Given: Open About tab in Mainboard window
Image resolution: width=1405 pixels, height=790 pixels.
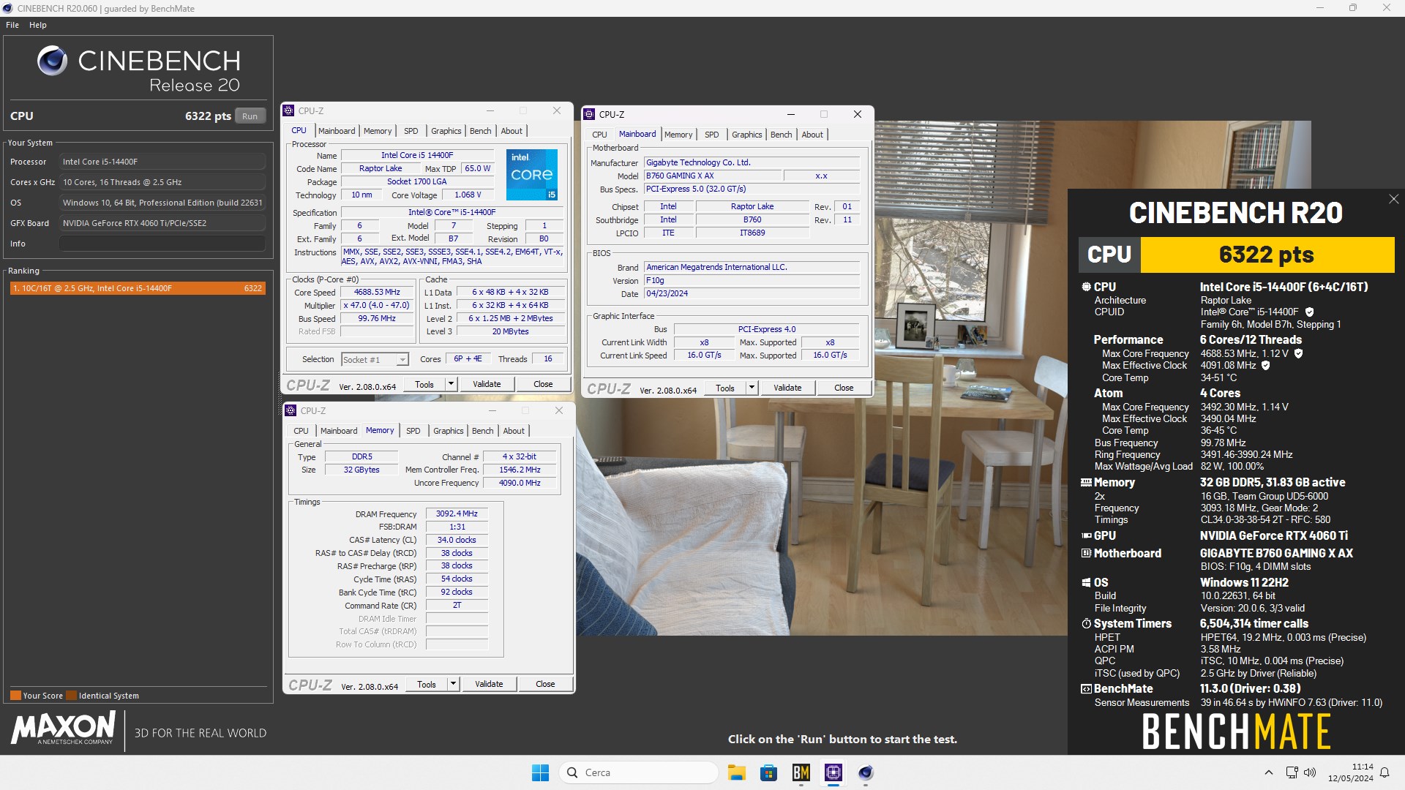Looking at the screenshot, I should point(812,135).
